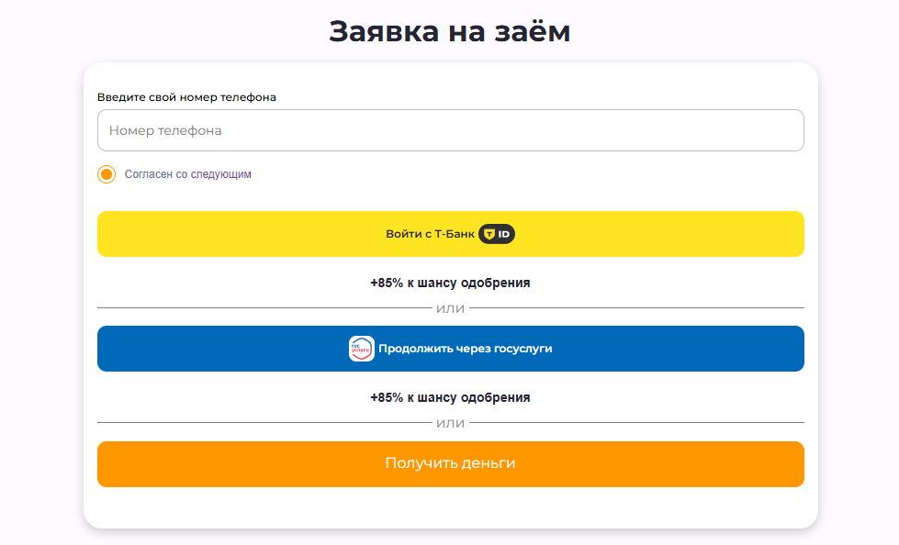
Task: Click the "+85% к шансу одобрения" text under the госуслуги button
Action: coord(450,397)
